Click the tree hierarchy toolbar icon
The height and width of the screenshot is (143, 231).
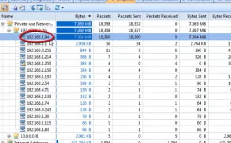pyautogui.click(x=47, y=8)
